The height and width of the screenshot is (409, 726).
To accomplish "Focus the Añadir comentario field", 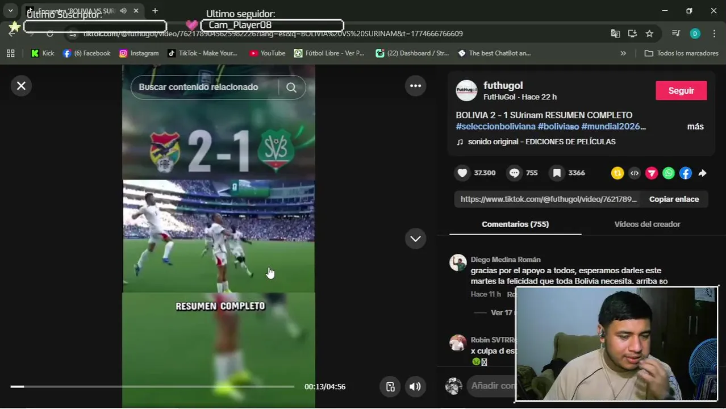I will point(493,386).
